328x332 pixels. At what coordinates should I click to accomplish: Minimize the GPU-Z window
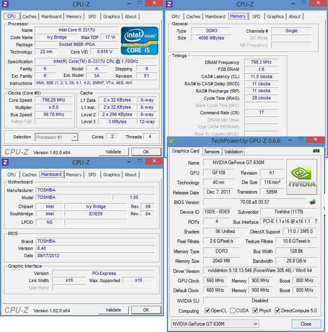coord(290,140)
